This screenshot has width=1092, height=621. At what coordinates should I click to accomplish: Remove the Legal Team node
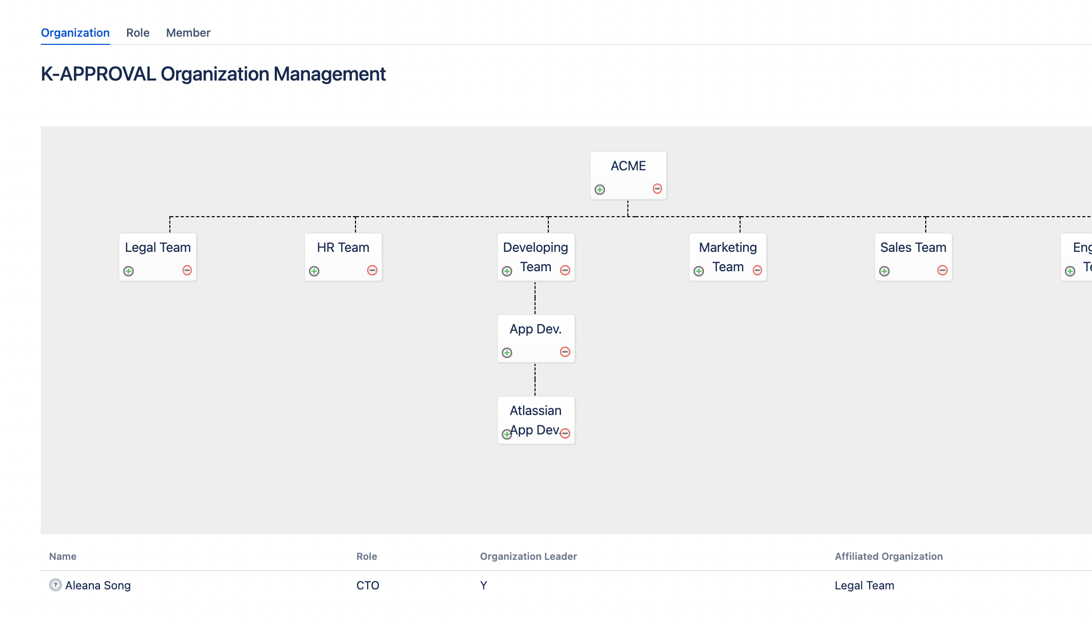tap(187, 270)
